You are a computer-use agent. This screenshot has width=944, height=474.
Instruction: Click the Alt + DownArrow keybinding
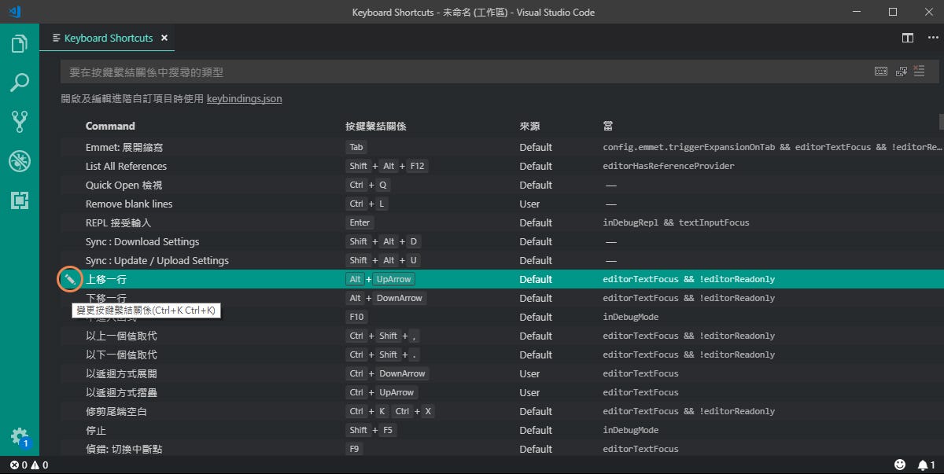coord(385,298)
